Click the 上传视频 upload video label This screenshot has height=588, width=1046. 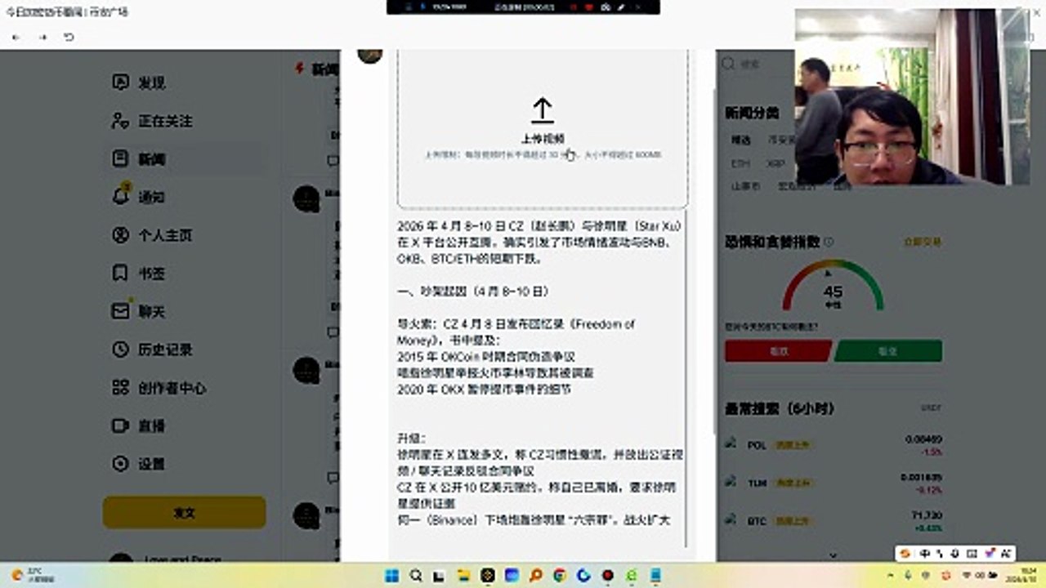point(543,139)
